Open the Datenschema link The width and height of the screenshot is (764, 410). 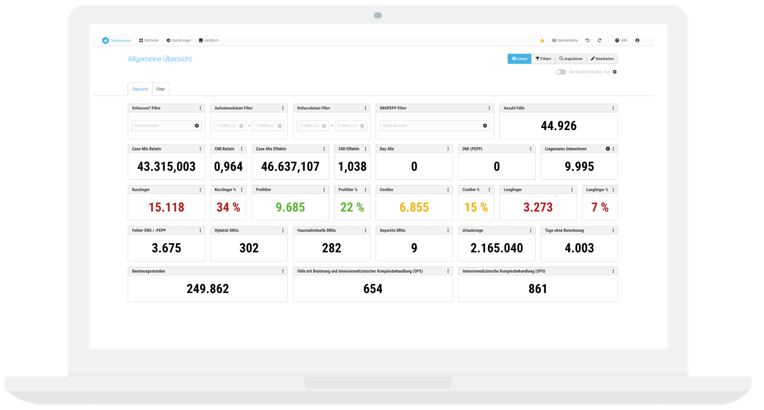[x=565, y=41]
